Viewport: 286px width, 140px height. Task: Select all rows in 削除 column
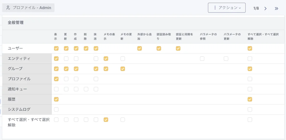click(x=86, y=120)
